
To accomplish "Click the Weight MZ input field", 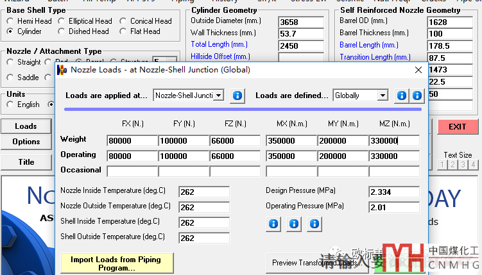I will pos(393,141).
